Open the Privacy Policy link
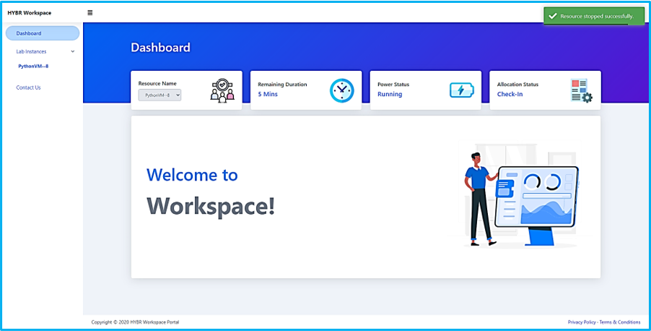The width and height of the screenshot is (651, 331). point(582,322)
